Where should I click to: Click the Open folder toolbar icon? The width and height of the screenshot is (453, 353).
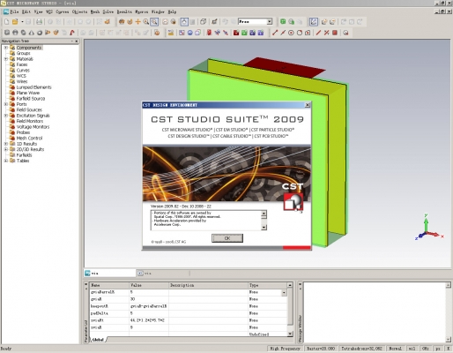point(15,22)
